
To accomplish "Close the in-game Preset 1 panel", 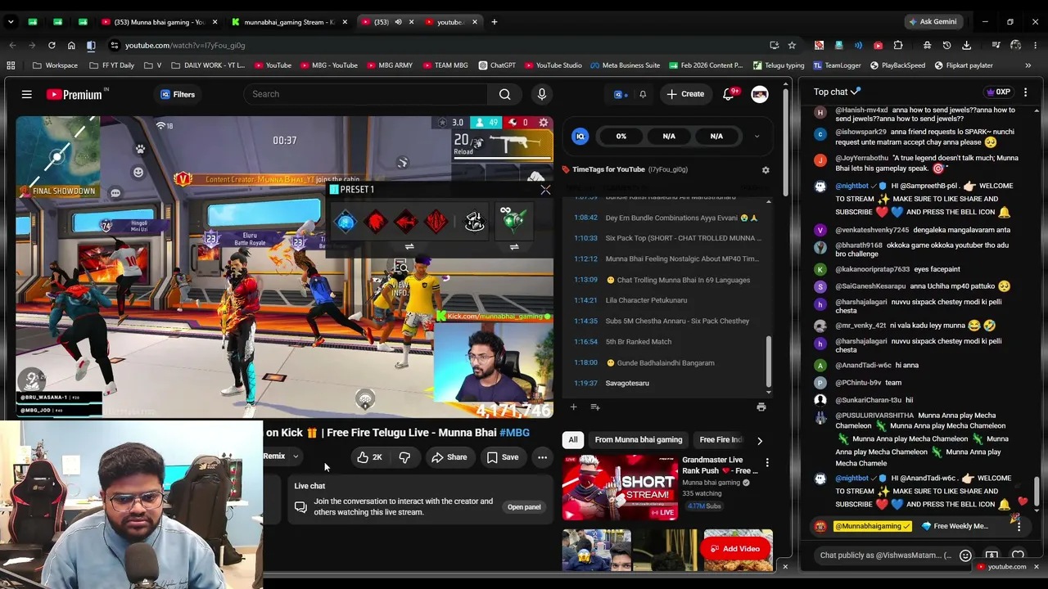I will pyautogui.click(x=545, y=190).
